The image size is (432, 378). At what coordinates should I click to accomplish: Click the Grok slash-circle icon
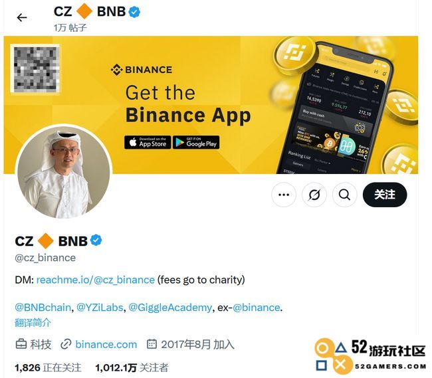[x=314, y=195]
